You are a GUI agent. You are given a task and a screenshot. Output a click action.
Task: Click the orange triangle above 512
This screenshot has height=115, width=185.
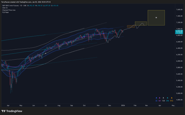click(x=172, y=98)
